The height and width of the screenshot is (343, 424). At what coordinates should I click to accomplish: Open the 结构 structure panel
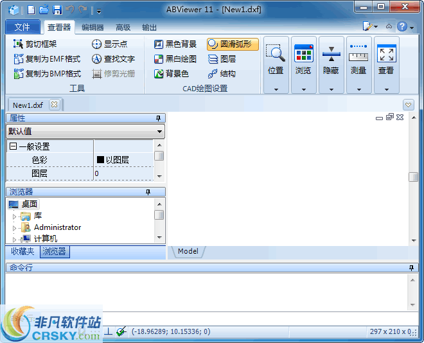[222, 74]
